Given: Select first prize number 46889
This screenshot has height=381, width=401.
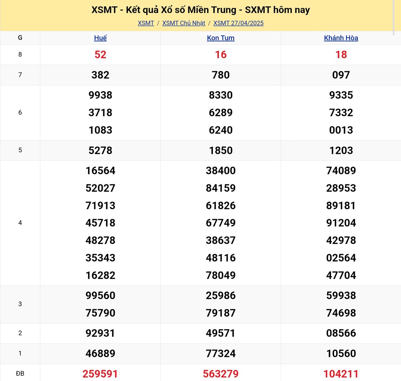Looking at the screenshot, I should click(x=100, y=354).
